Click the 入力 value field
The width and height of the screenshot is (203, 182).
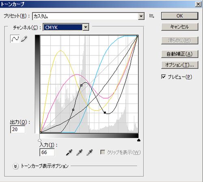point(47,152)
